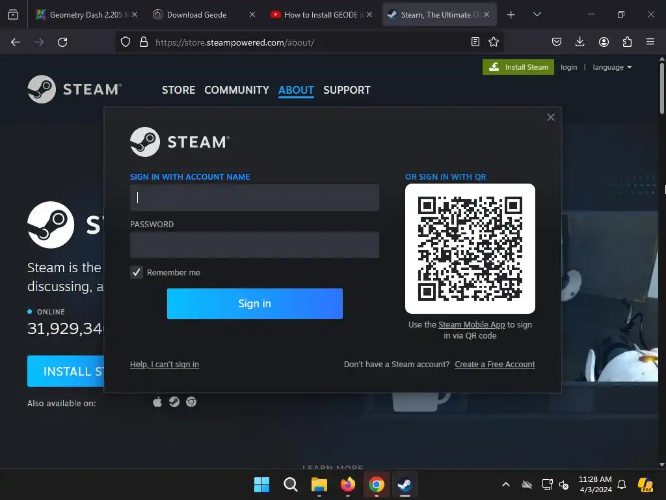The width and height of the screenshot is (666, 500).
Task: Bookmark this page with the star icon
Action: tap(494, 42)
